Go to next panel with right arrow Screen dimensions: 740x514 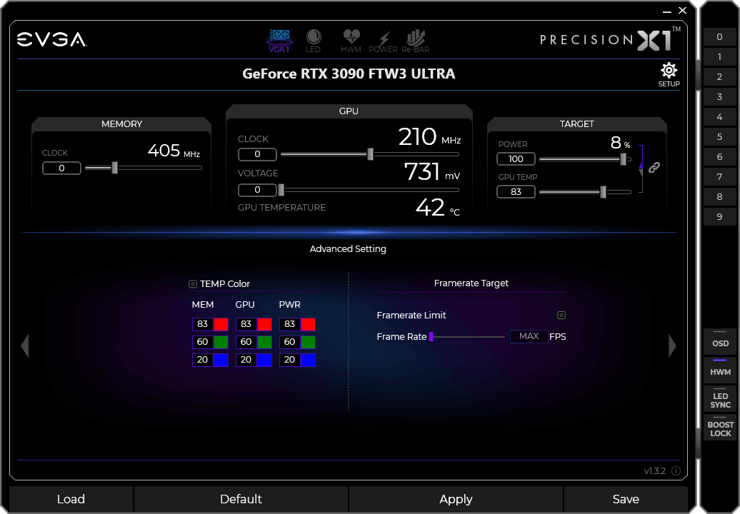point(671,346)
